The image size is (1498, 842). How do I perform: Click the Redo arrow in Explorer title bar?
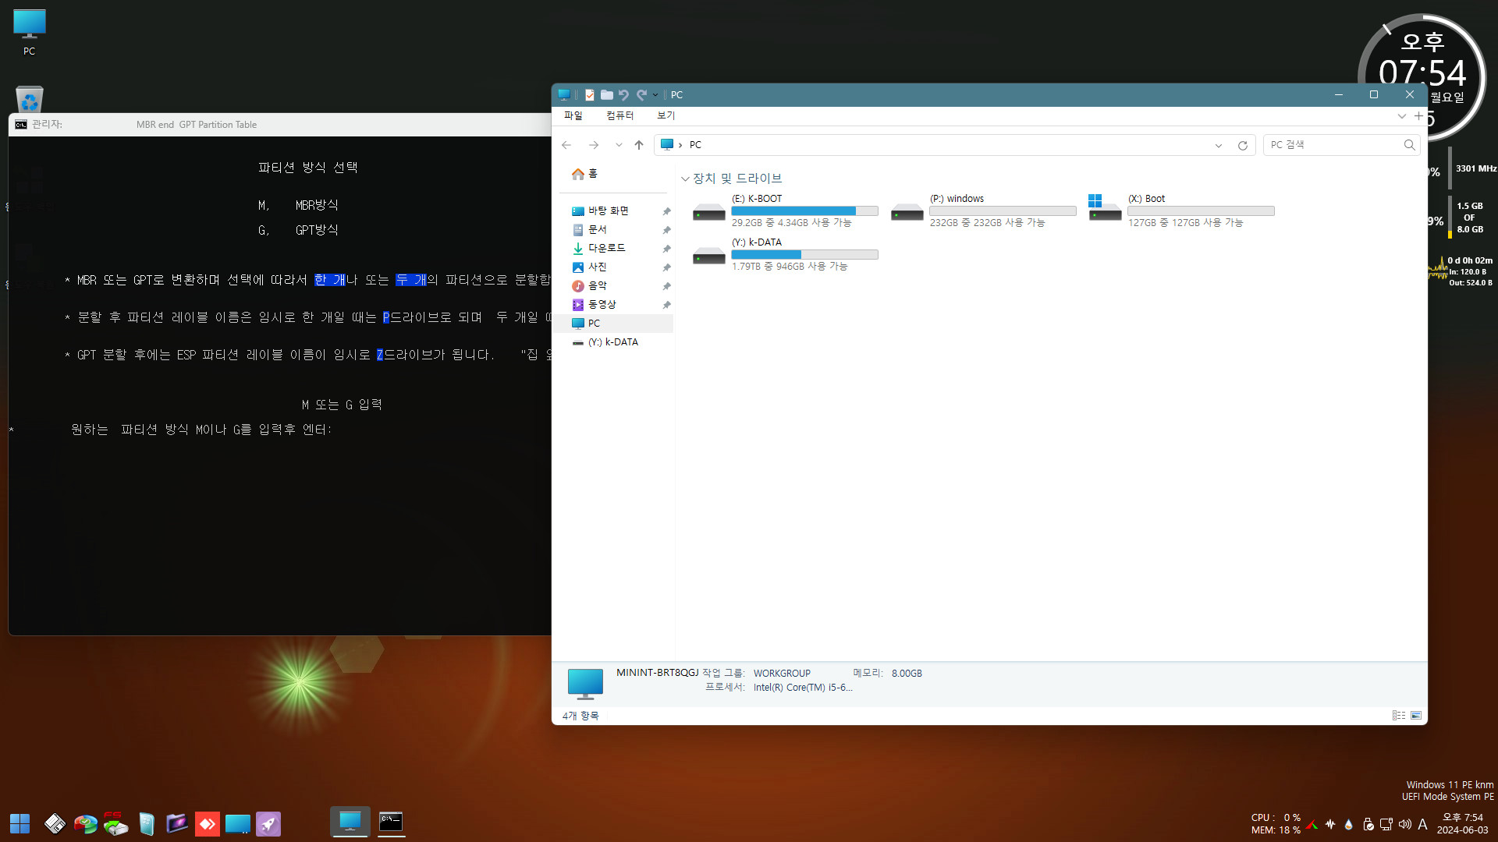(x=641, y=95)
